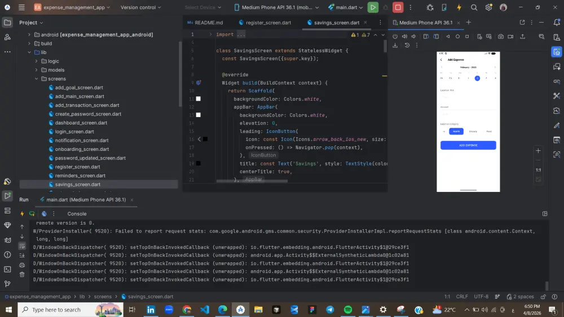Screen dimensions: 564x317
Task: Expand the models folder
Action: pos(36,70)
